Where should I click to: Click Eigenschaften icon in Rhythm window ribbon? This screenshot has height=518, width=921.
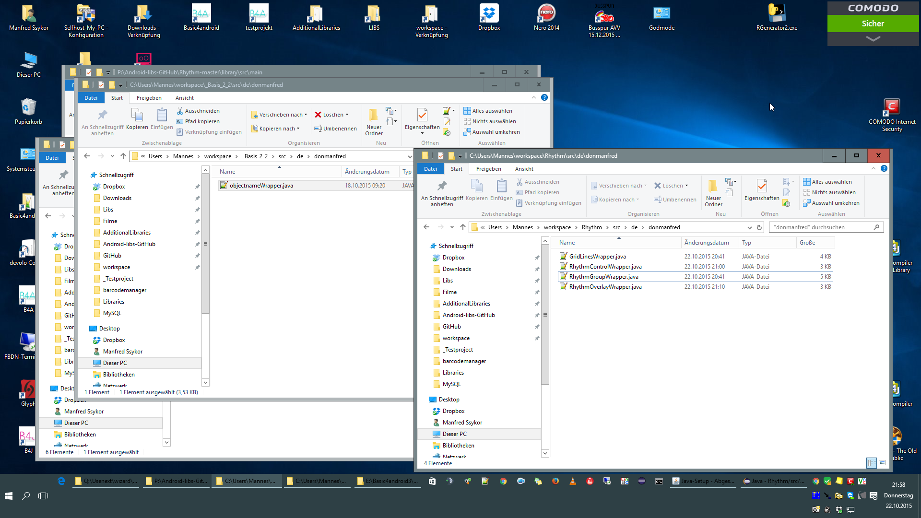point(761,186)
